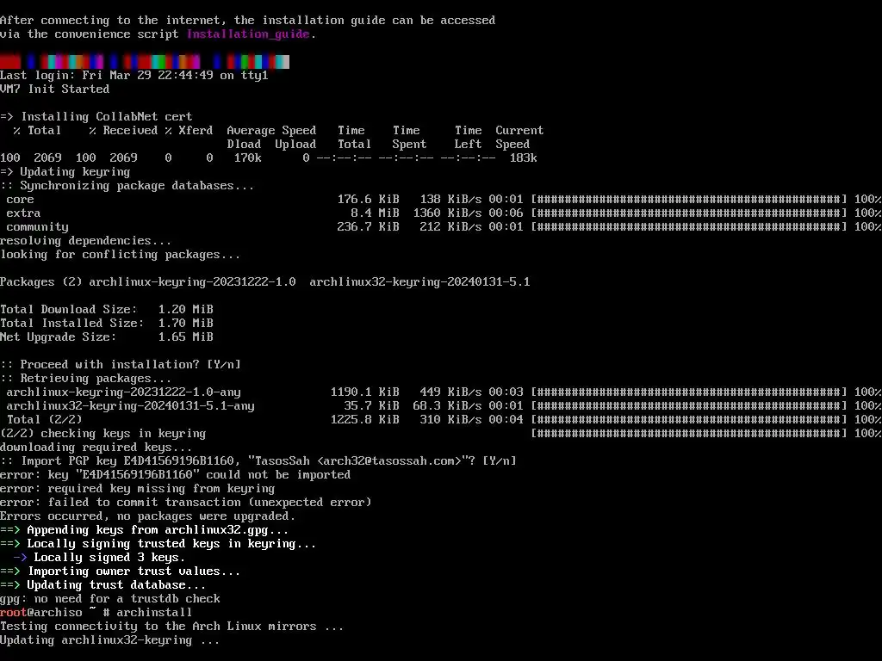Image resolution: width=882 pixels, height=661 pixels.
Task: Click package name 'archlinux-keyring-20231222-1.0' in the Packages line
Action: pos(192,282)
